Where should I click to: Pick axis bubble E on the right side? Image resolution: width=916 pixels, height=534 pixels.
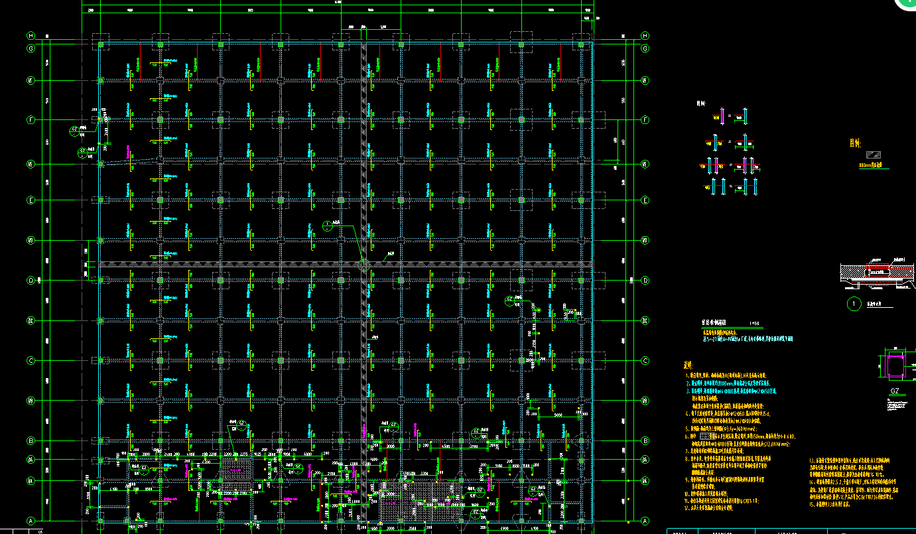click(646, 200)
